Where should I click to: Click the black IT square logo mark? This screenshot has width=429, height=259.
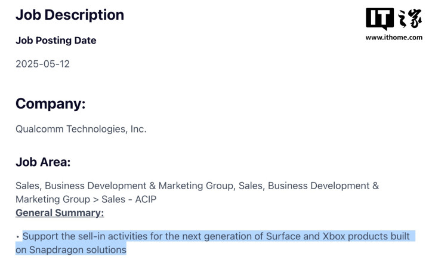pyautogui.click(x=379, y=18)
